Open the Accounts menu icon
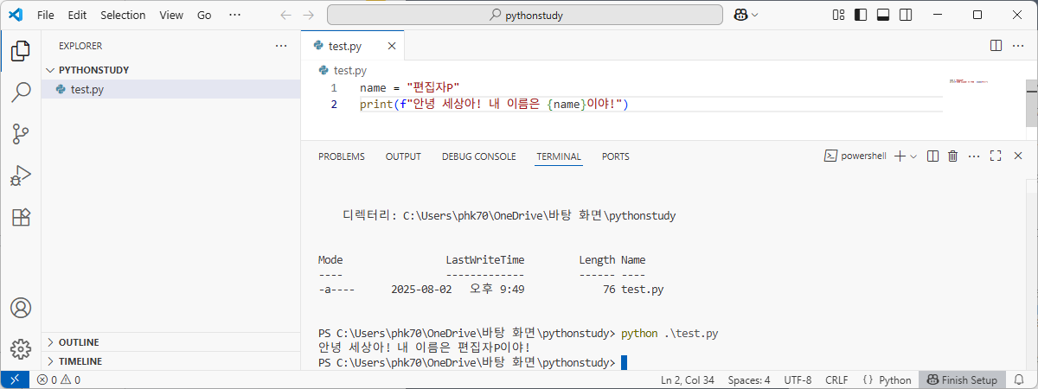Screen dimensions: 1038x389 pos(21,308)
